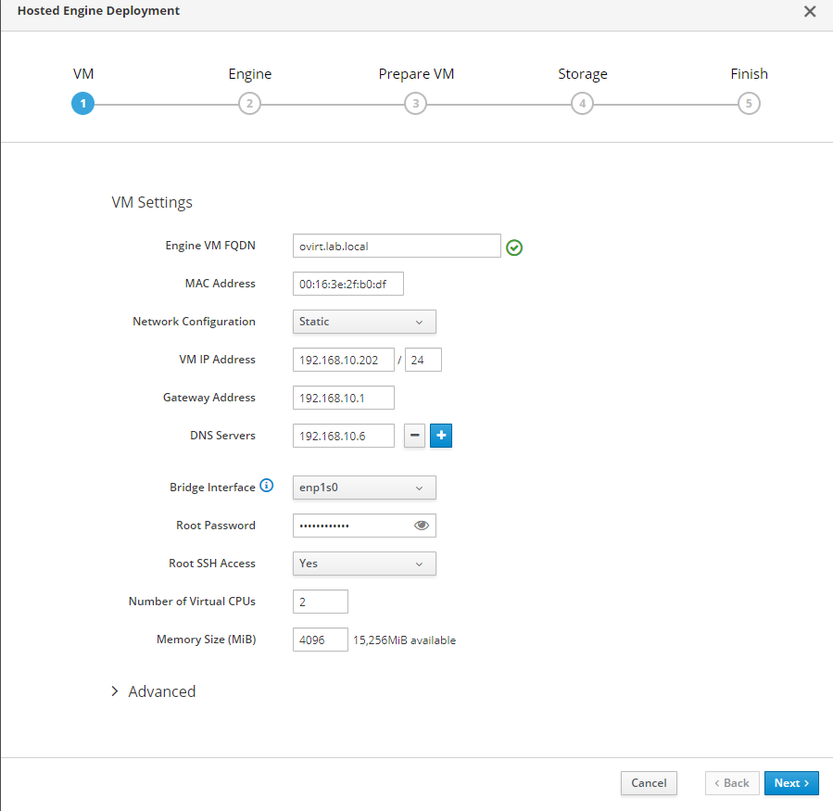Click the Number of Virtual CPUs field
This screenshot has width=833, height=811.
[x=320, y=602]
